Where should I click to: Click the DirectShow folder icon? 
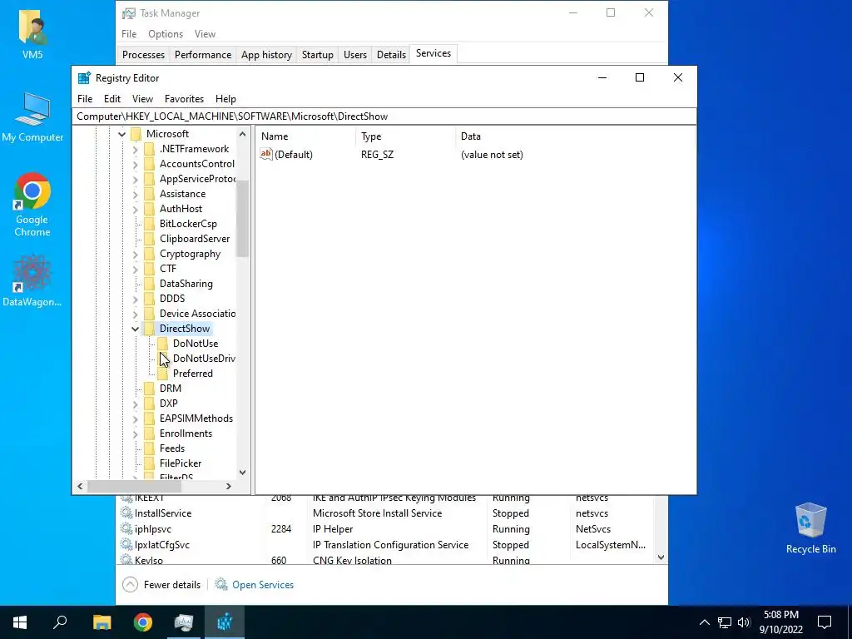click(150, 328)
